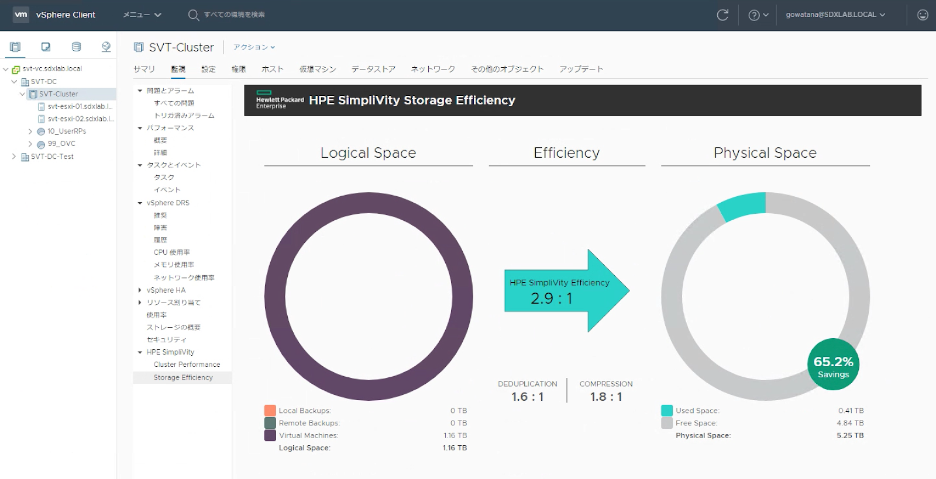Open ネットワーク使用率 under vSphere DRS
Image resolution: width=936 pixels, height=479 pixels.
[184, 278]
